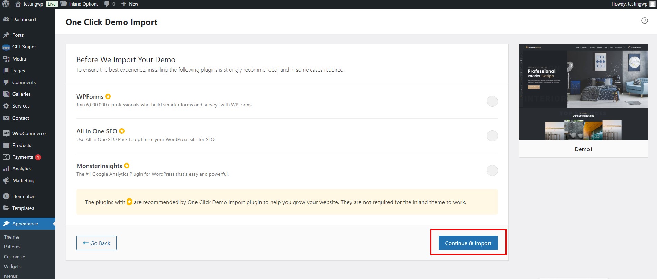This screenshot has height=279, width=657.
Task: Click the red Payments notification badge
Action: [38, 157]
